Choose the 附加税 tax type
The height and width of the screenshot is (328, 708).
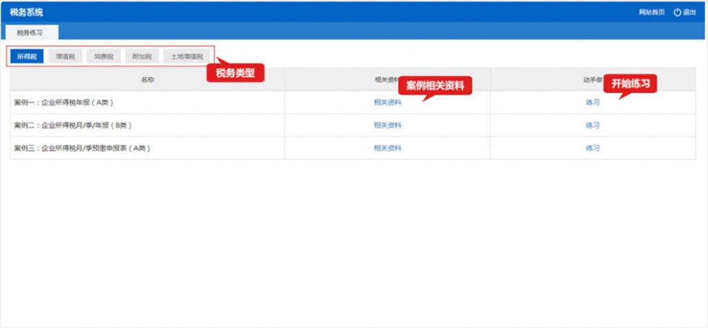click(142, 57)
